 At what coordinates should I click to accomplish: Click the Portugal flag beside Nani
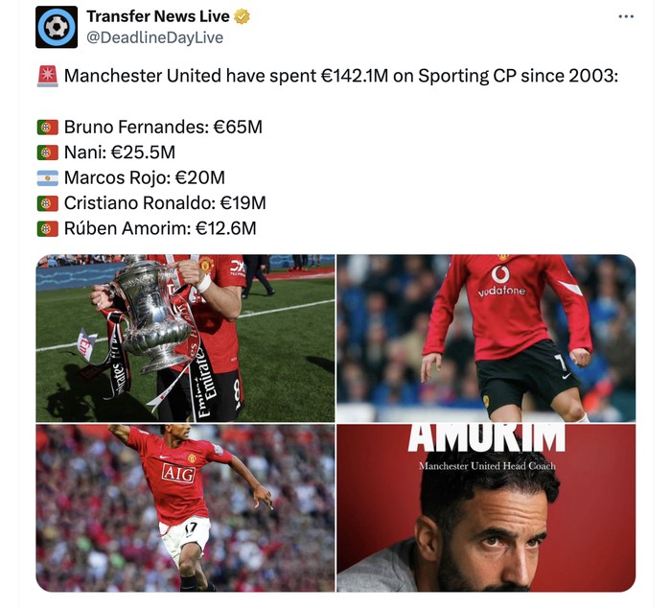(48, 152)
